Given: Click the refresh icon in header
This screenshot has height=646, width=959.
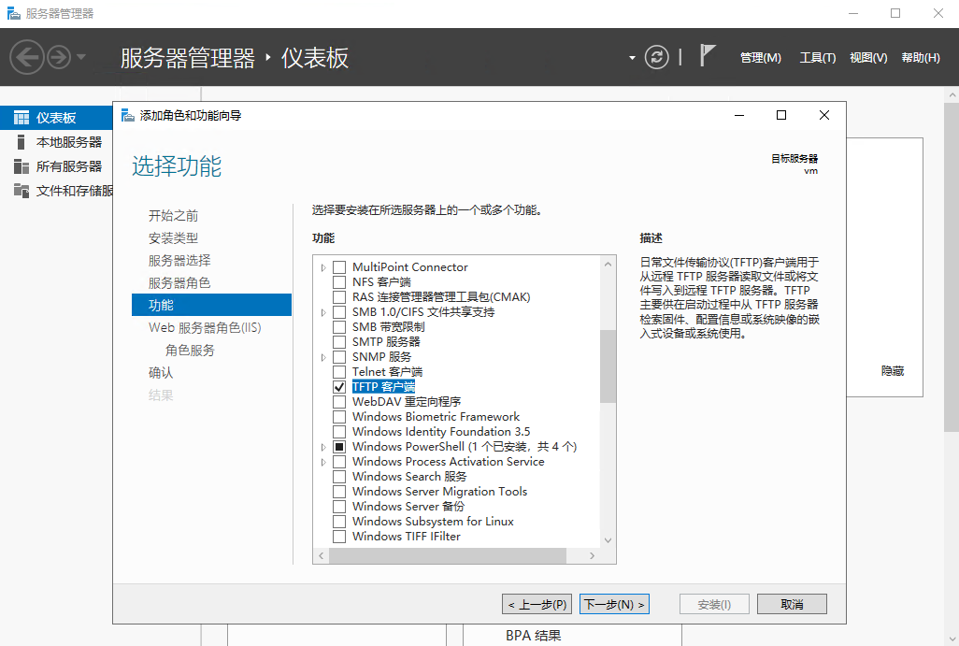Looking at the screenshot, I should (657, 58).
